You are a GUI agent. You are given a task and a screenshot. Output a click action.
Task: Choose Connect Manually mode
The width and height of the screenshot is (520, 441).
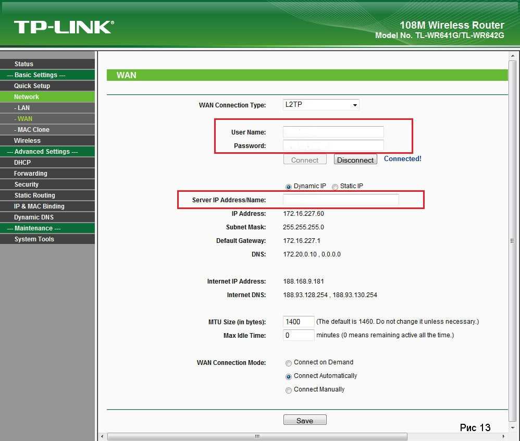289,390
